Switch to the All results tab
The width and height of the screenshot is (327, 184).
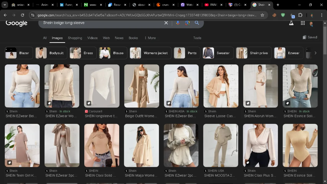[x=45, y=38]
